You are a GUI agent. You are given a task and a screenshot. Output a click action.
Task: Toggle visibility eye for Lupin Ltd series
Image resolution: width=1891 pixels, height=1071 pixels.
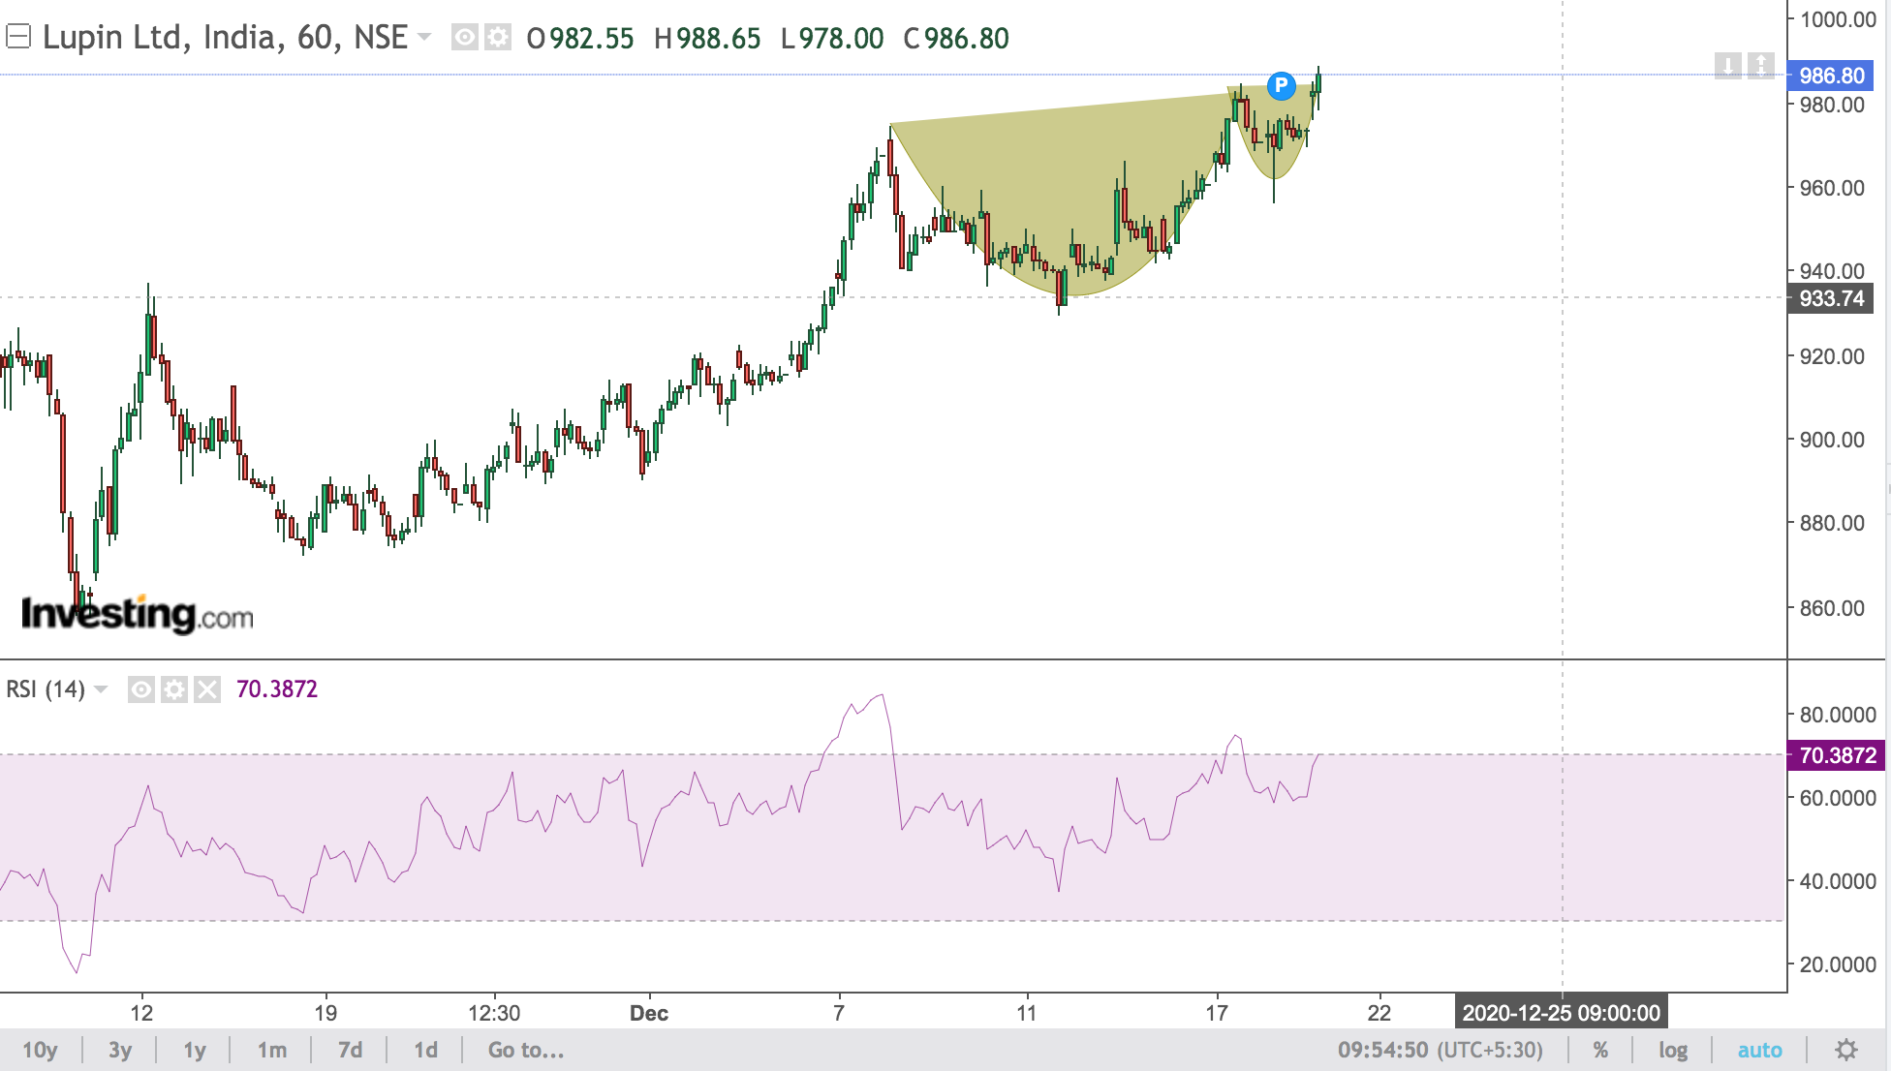click(465, 38)
